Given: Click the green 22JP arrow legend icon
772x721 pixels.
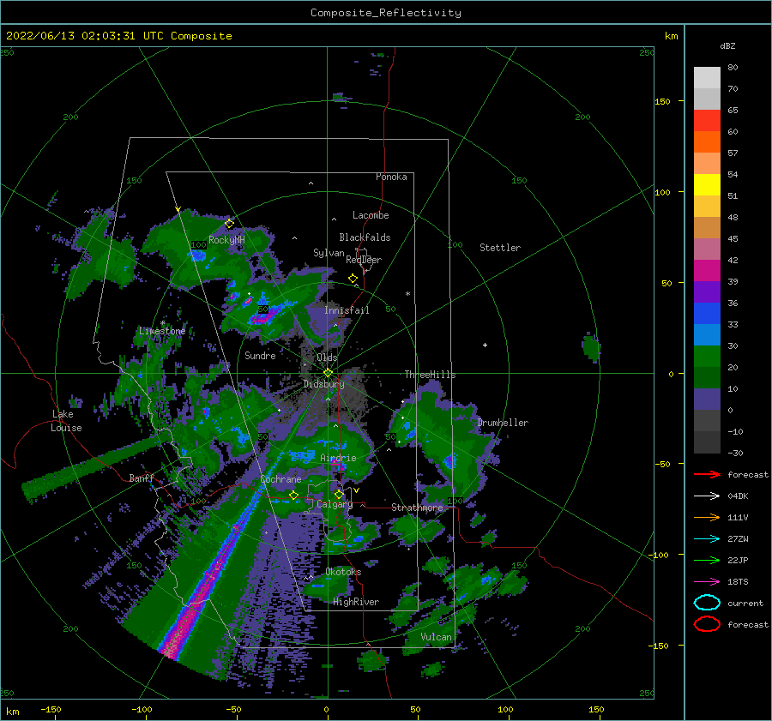Looking at the screenshot, I should point(707,560).
